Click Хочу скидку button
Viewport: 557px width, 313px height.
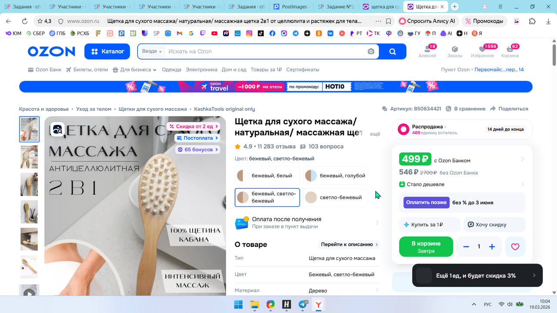coord(494,225)
